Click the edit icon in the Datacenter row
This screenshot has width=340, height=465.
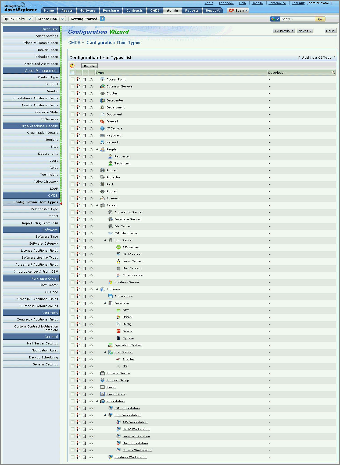[x=78, y=100]
